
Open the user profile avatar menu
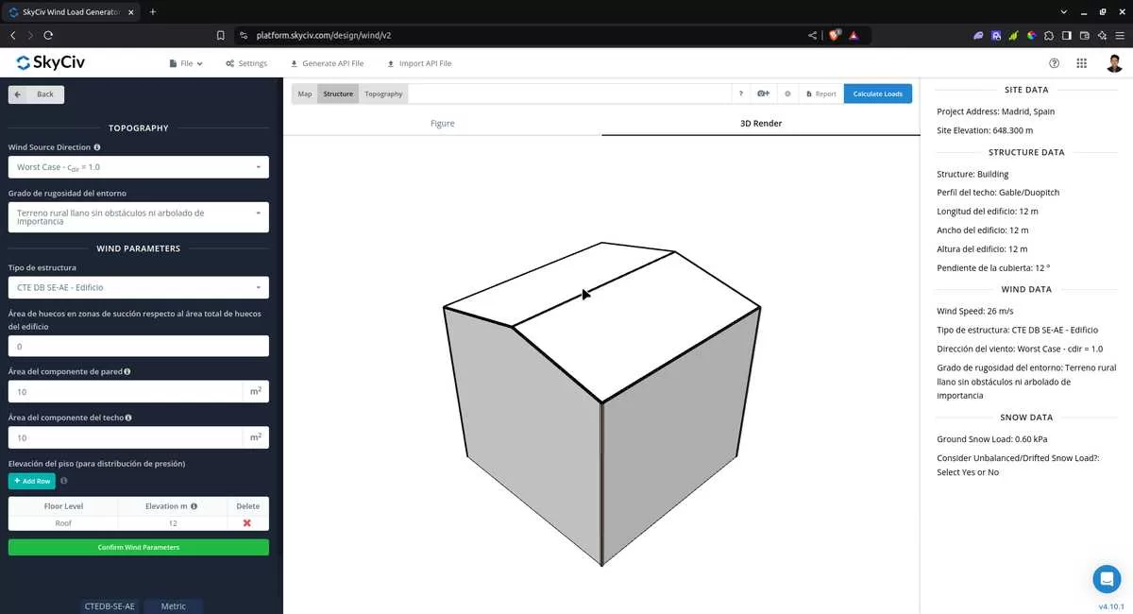[1115, 63]
